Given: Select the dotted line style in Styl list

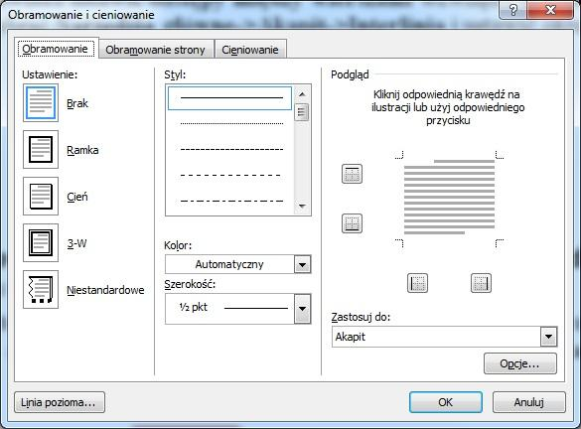Looking at the screenshot, I should pyautogui.click(x=231, y=123).
